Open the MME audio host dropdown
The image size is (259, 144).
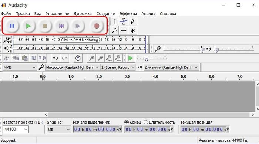20,67
